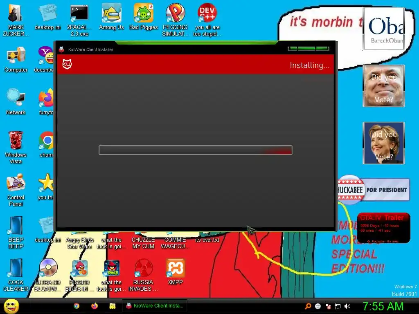The height and width of the screenshot is (314, 419).
Task: Select the its over.txt file label
Action: [207, 240]
